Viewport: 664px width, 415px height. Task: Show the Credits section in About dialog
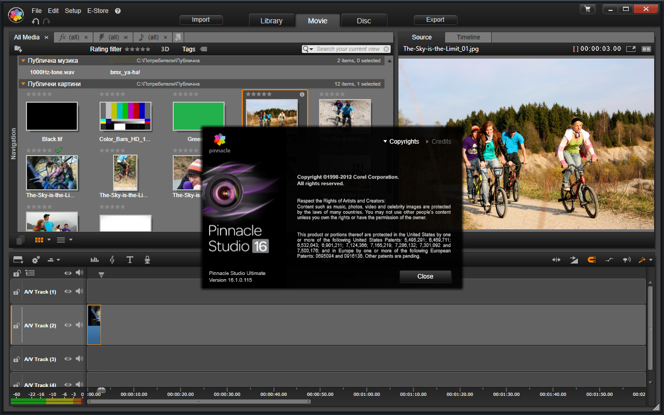click(438, 142)
